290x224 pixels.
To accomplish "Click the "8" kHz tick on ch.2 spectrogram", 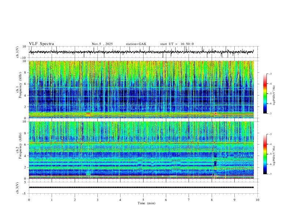I will click(25, 133).
